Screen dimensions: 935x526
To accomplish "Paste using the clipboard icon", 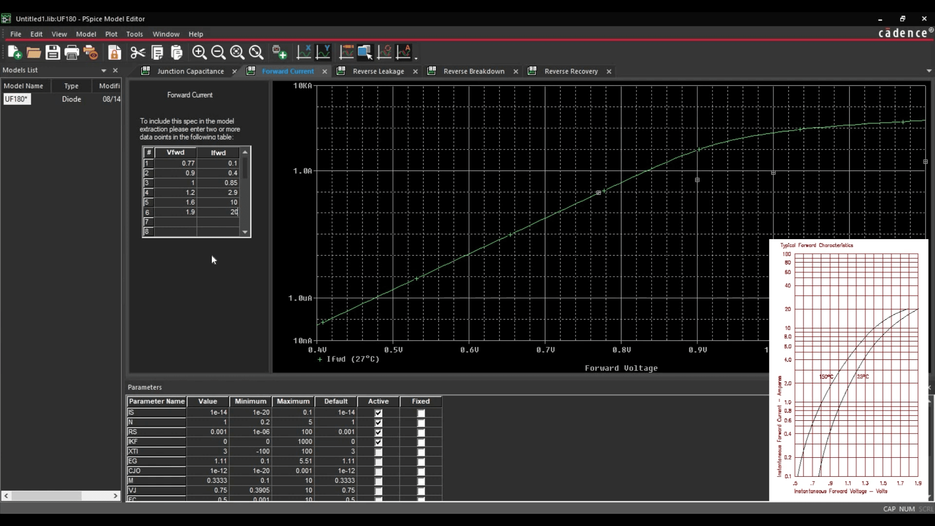I will click(177, 52).
